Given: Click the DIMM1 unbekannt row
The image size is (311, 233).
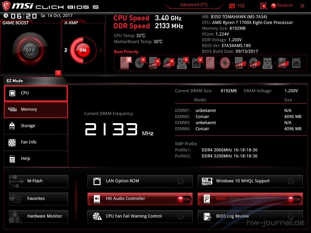Looking at the screenshot, I should 233,110.
